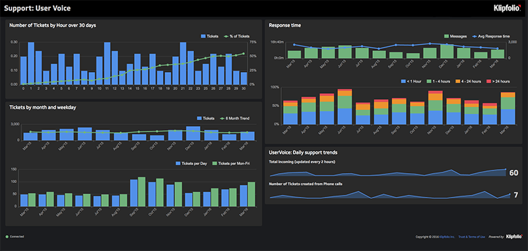Click the Total incoming value 60

[514, 173]
